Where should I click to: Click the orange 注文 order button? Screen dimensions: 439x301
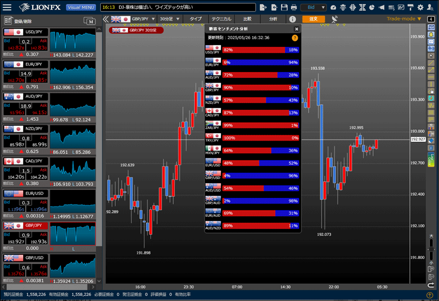pos(314,19)
